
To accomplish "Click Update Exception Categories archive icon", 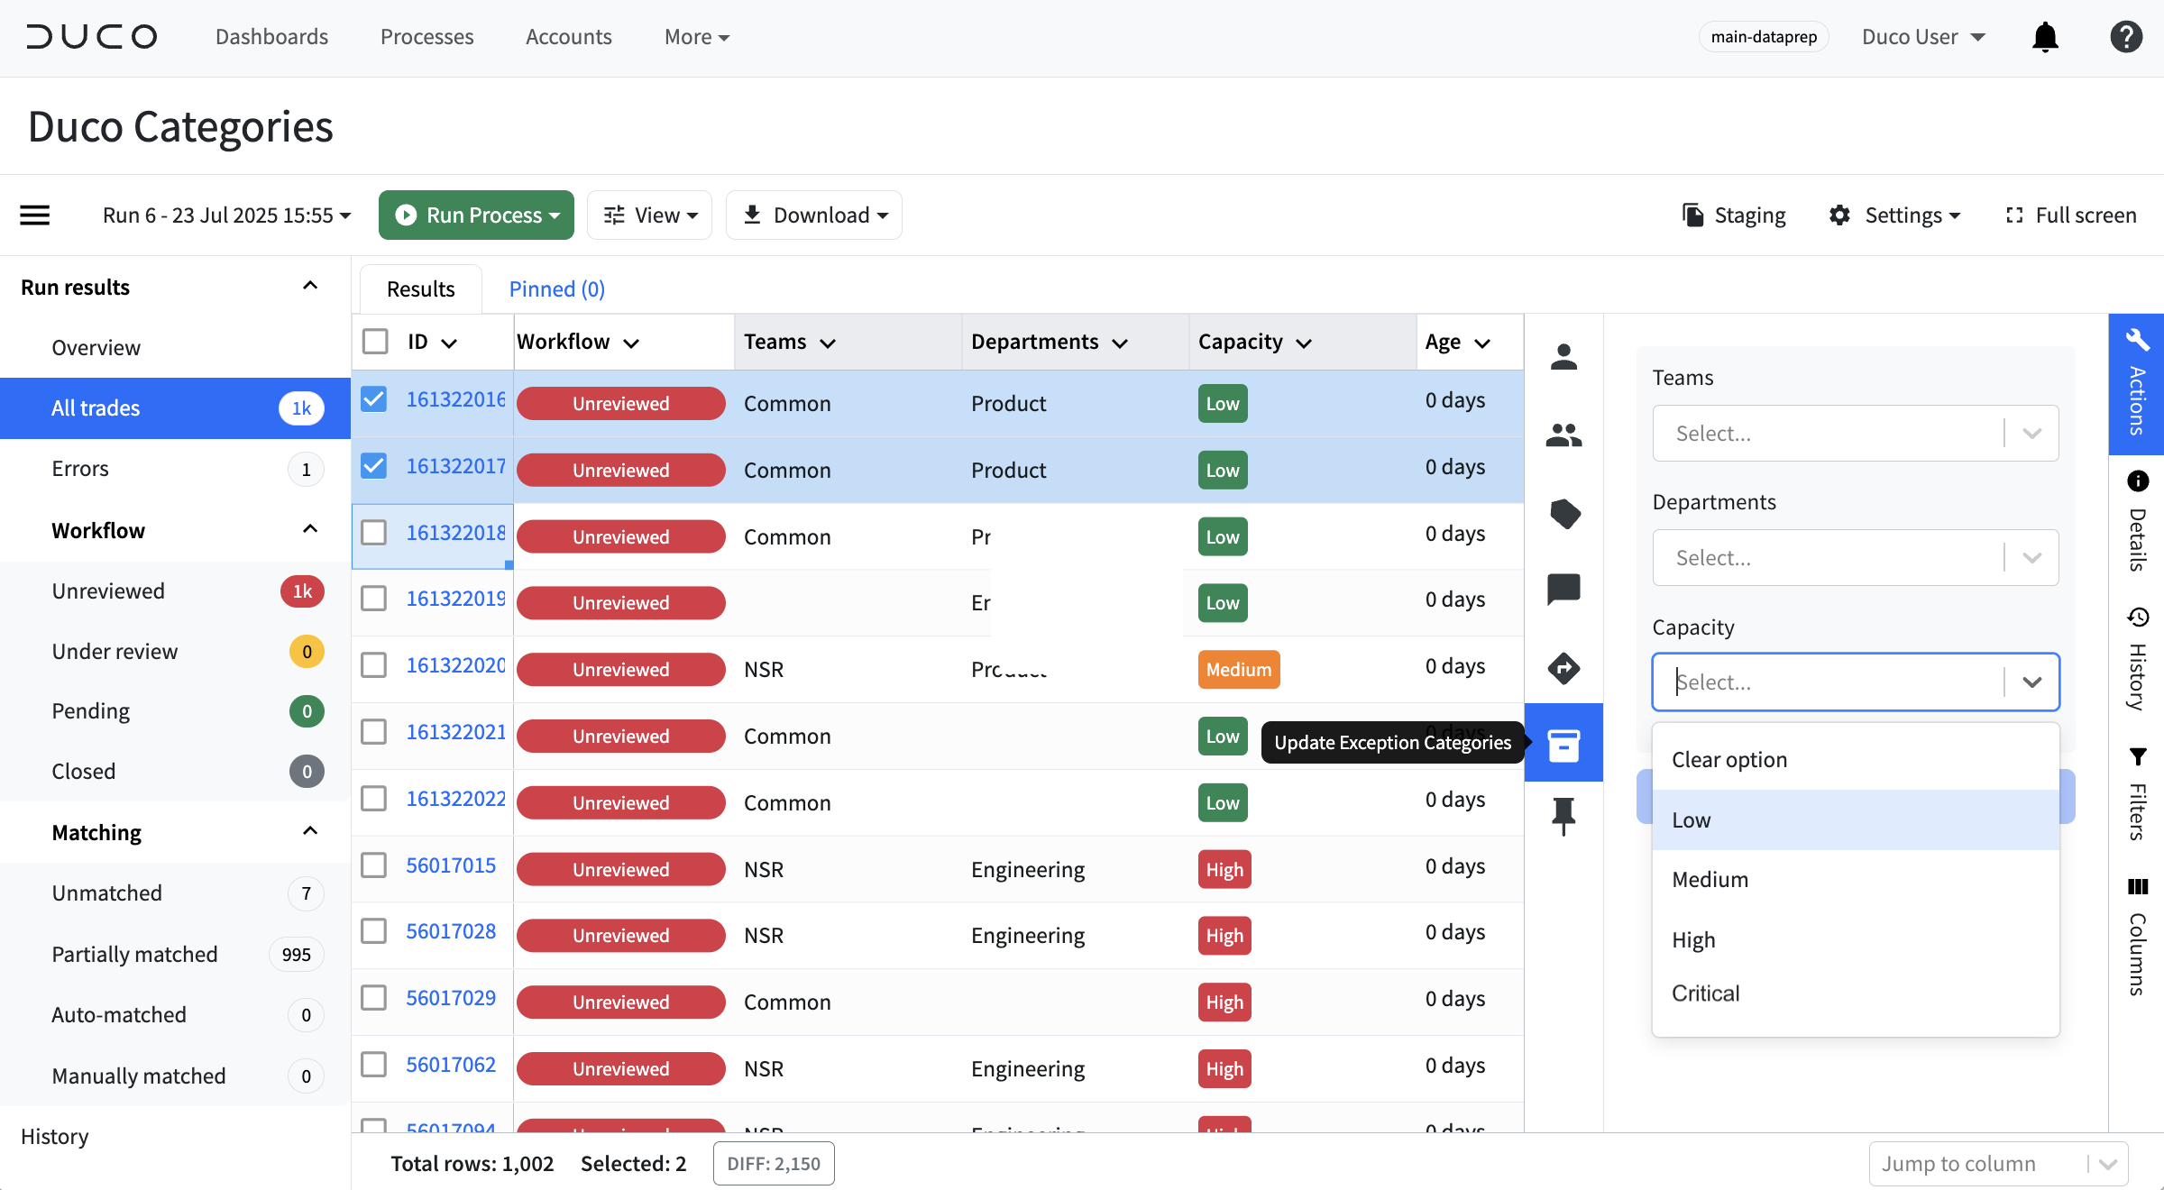I will (x=1563, y=743).
